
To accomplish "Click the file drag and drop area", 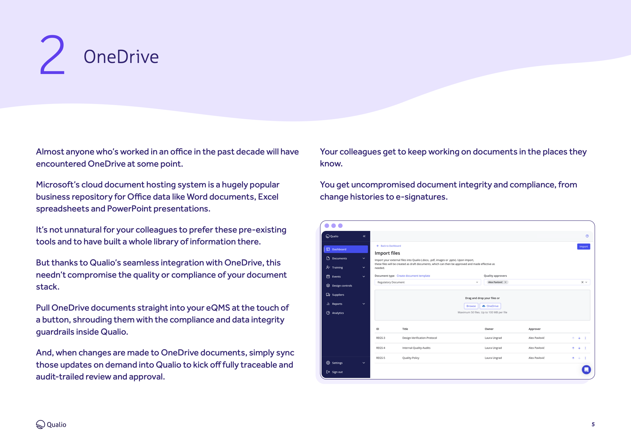I will pyautogui.click(x=482, y=305).
